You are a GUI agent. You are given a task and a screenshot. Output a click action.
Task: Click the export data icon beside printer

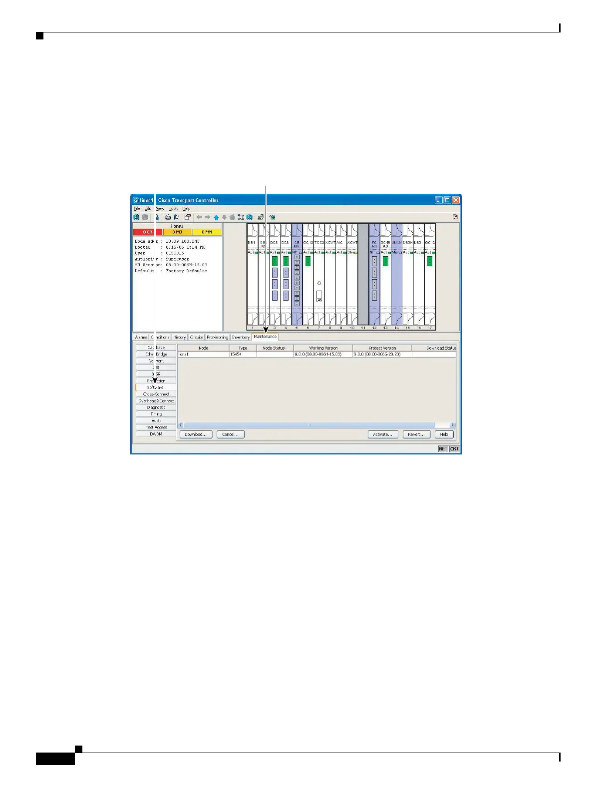(x=176, y=217)
